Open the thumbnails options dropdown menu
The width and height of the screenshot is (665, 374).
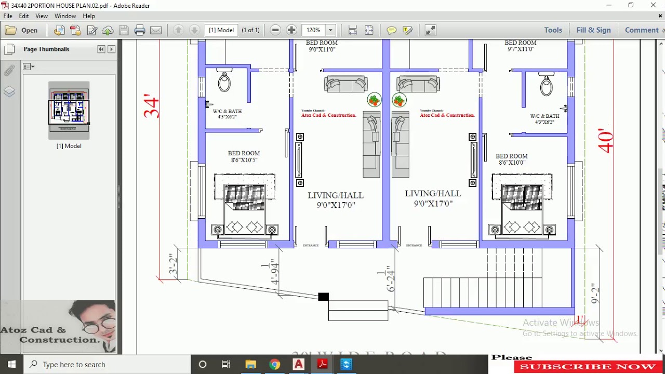(29, 66)
